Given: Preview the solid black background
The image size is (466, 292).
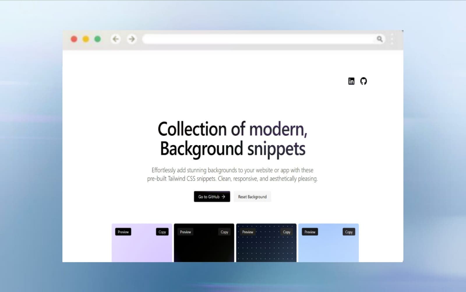Looking at the screenshot, I should click(185, 232).
